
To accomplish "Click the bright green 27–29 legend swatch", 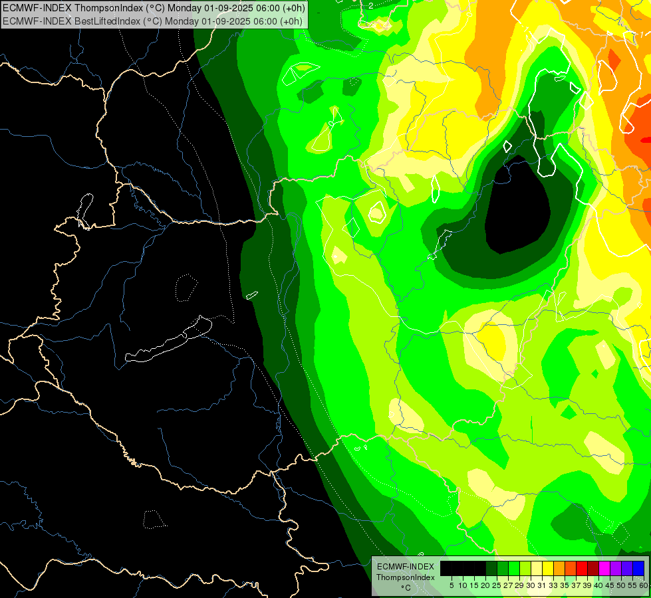I will 514,568.
